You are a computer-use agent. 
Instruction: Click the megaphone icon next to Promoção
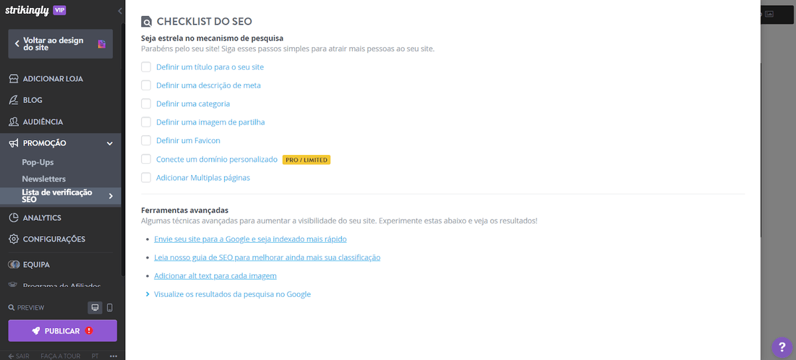(13, 143)
